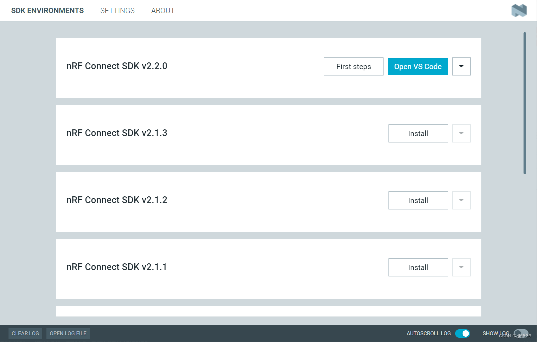Click the Clear Log button
The width and height of the screenshot is (537, 342).
coord(25,333)
